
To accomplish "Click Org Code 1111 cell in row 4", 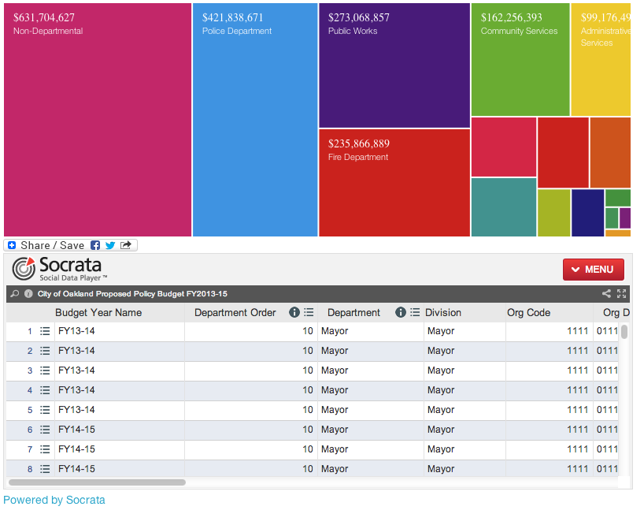I will pyautogui.click(x=549, y=390).
